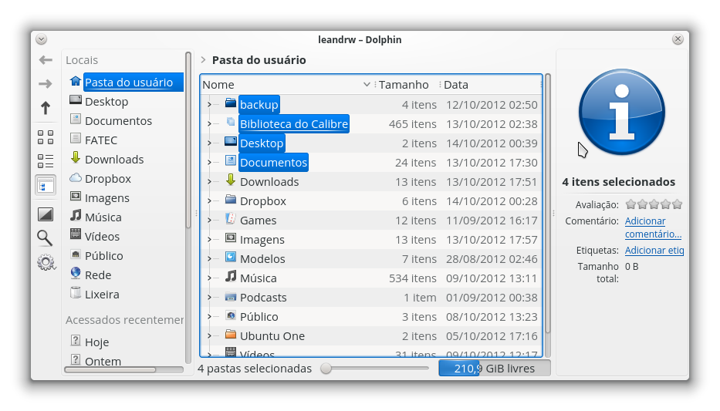
Task: Click the Adicionar comentário link
Action: tap(653, 227)
